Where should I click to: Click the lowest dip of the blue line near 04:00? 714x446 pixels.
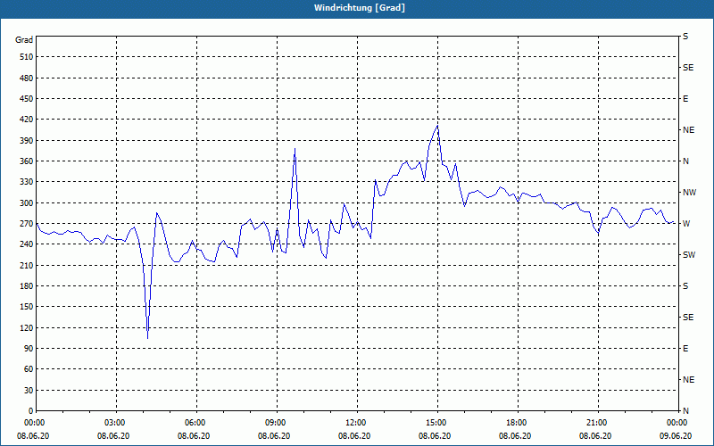click(147, 338)
